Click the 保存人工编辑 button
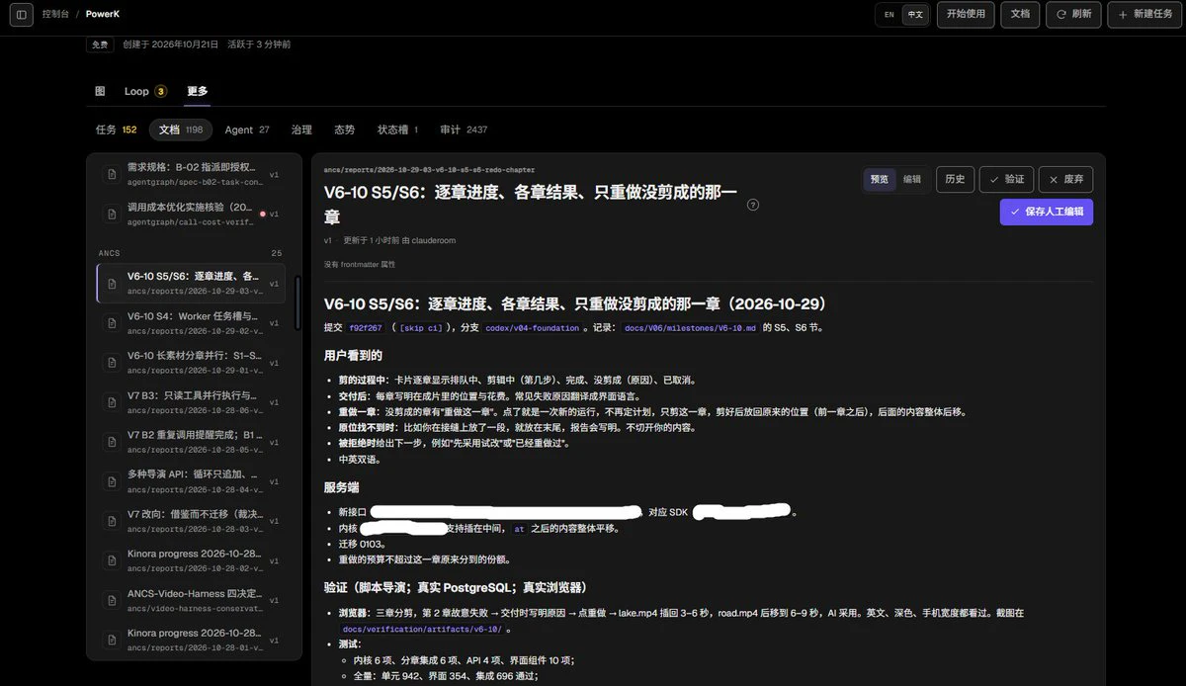 1047,212
